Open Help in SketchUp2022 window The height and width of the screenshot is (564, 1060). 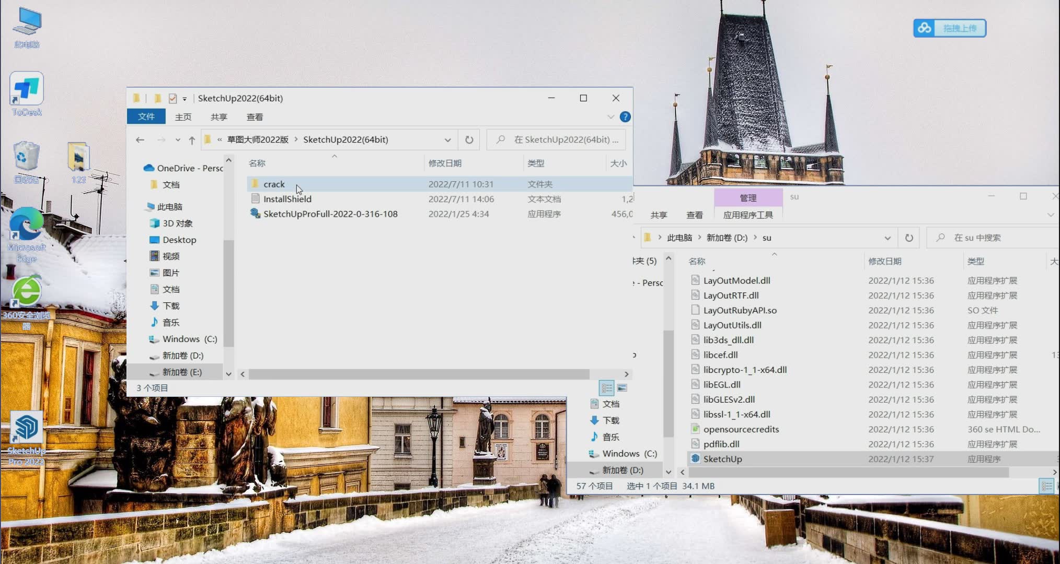click(625, 117)
